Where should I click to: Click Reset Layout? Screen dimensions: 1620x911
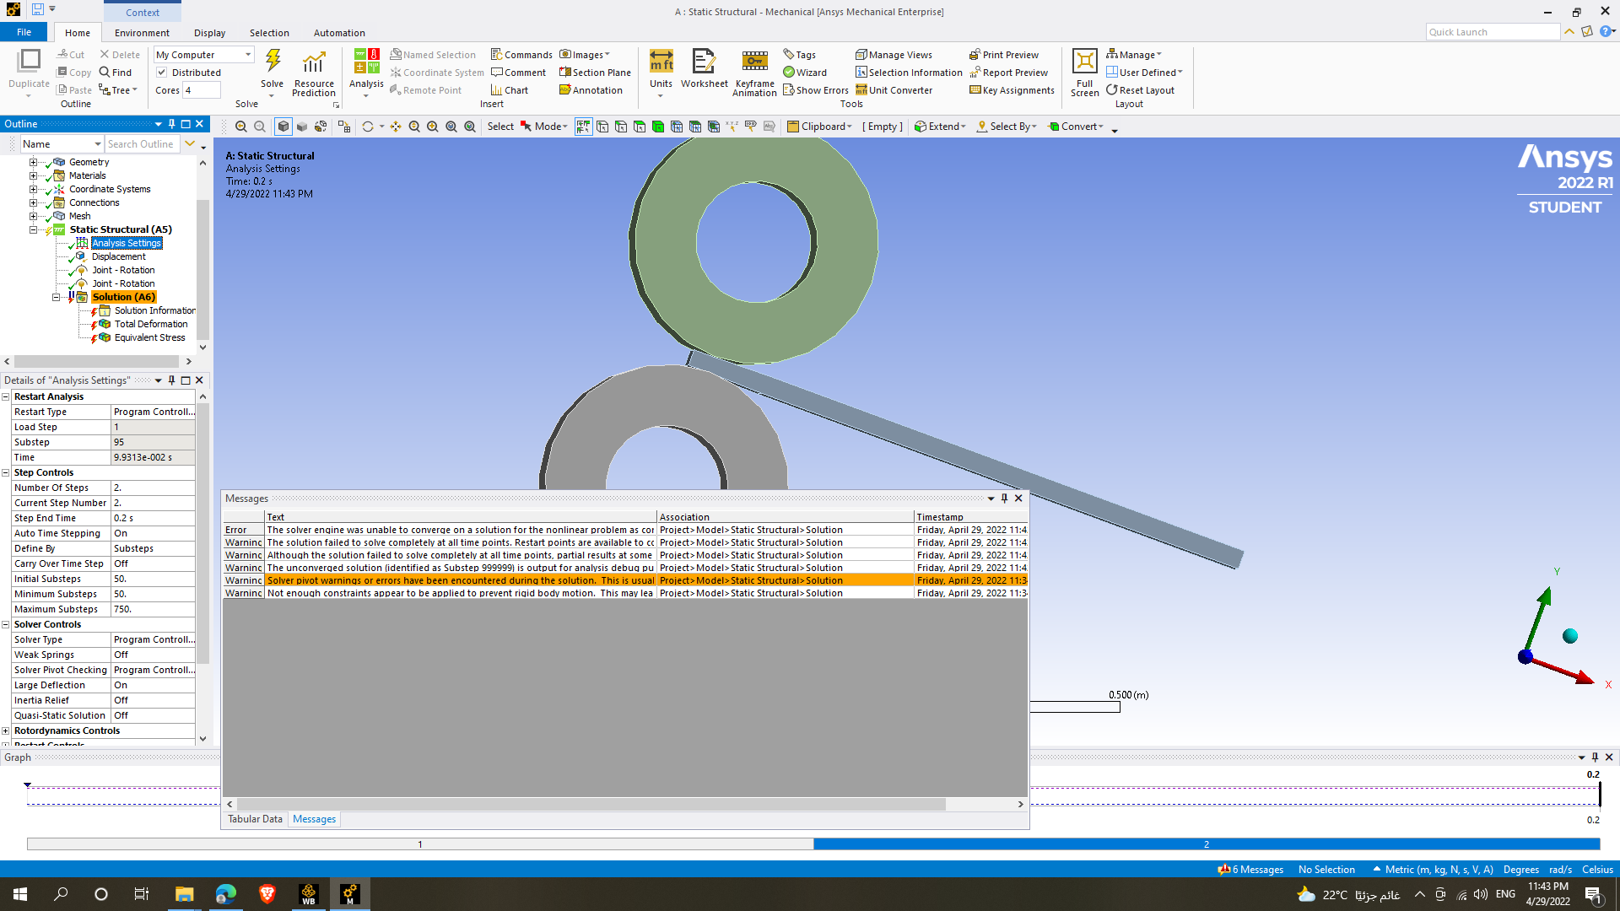pos(1140,90)
